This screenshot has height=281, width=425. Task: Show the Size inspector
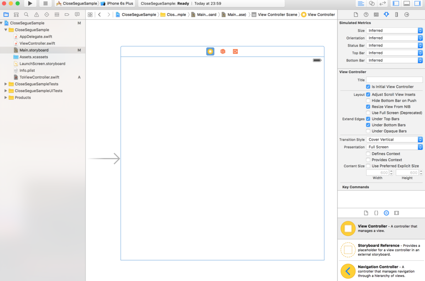pyautogui.click(x=396, y=15)
